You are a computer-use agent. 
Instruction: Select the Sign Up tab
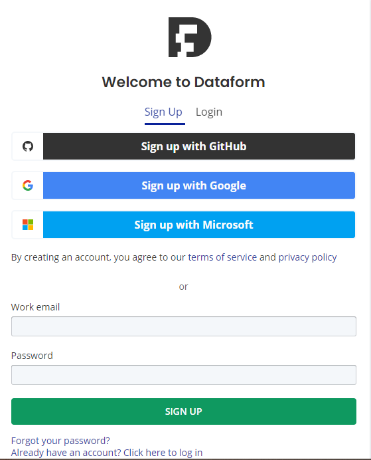(x=163, y=112)
